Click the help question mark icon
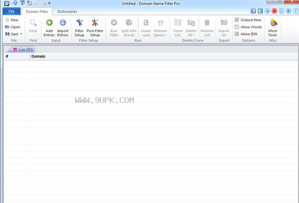 coord(295,11)
